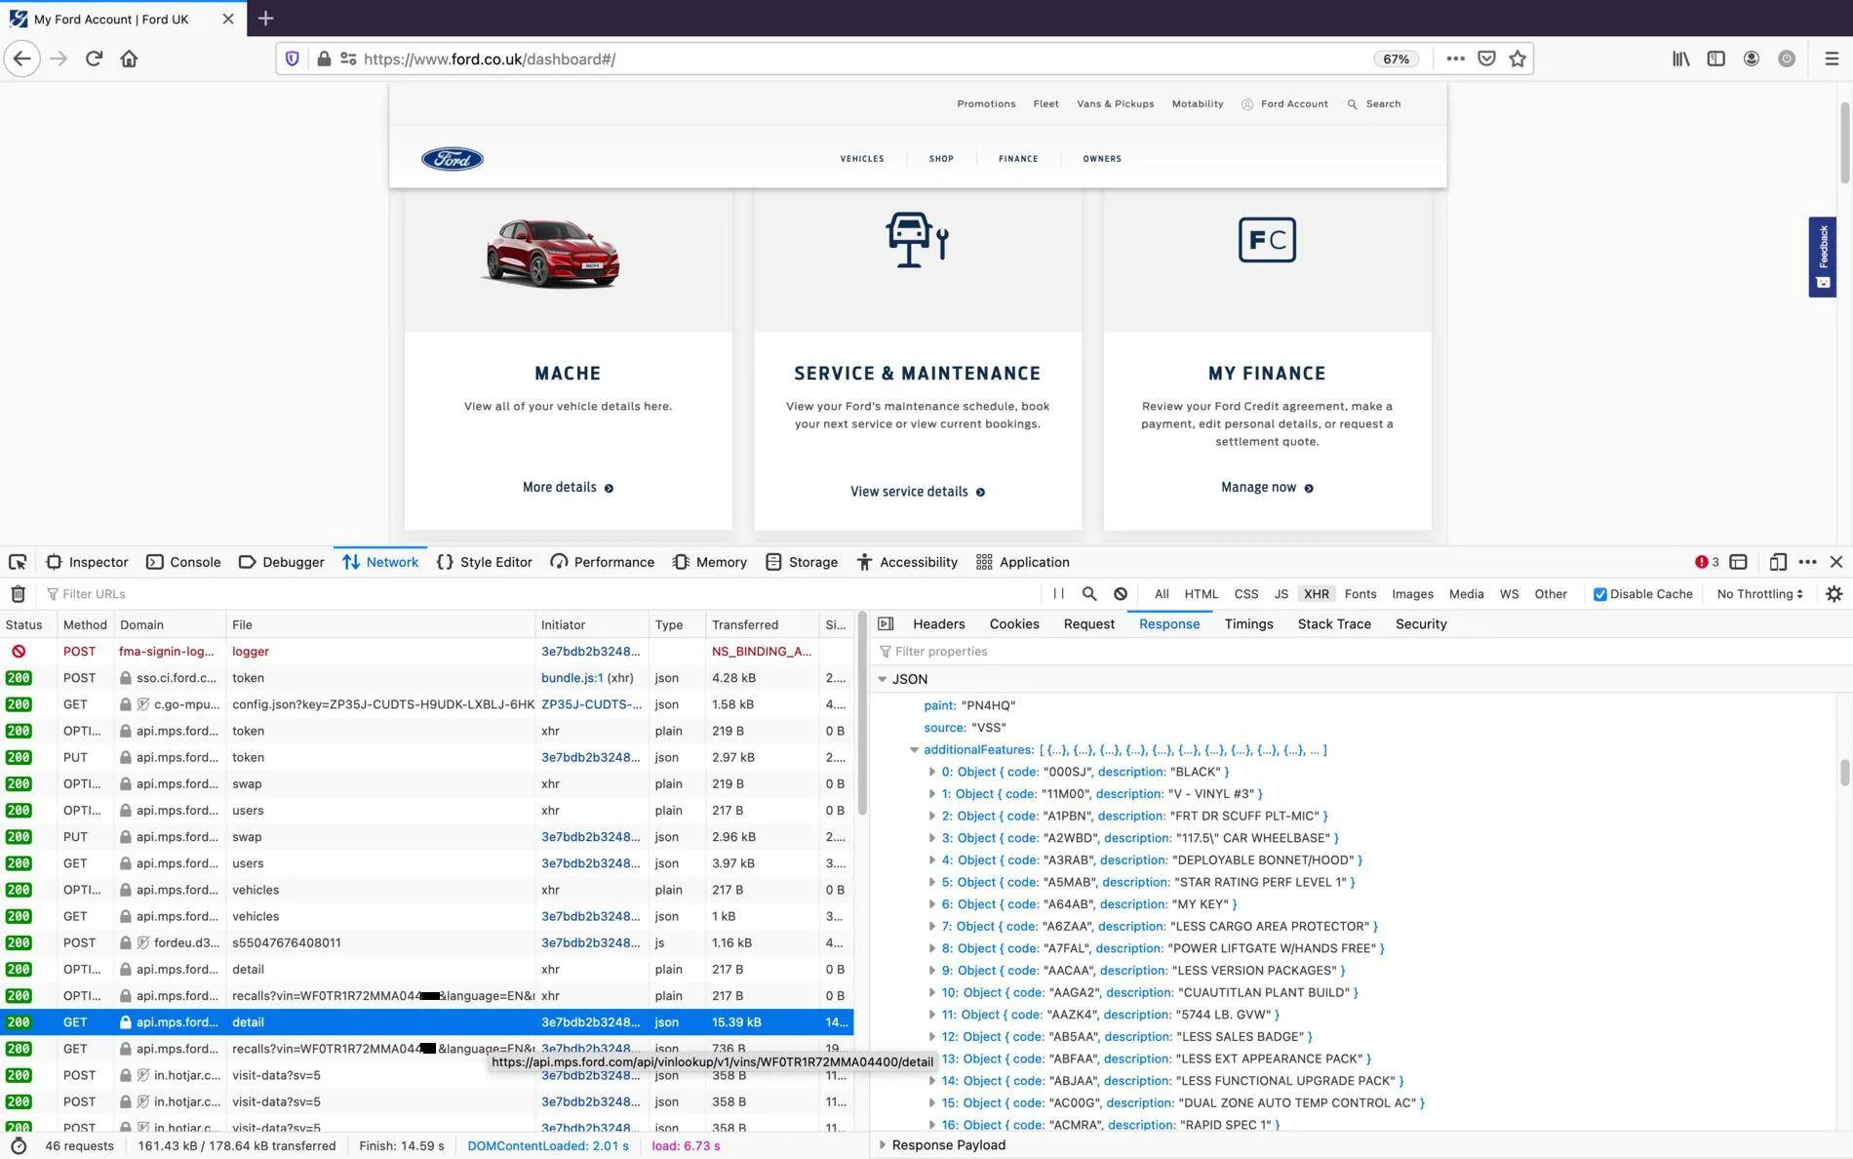Filter requests by XHR type

[1316, 593]
